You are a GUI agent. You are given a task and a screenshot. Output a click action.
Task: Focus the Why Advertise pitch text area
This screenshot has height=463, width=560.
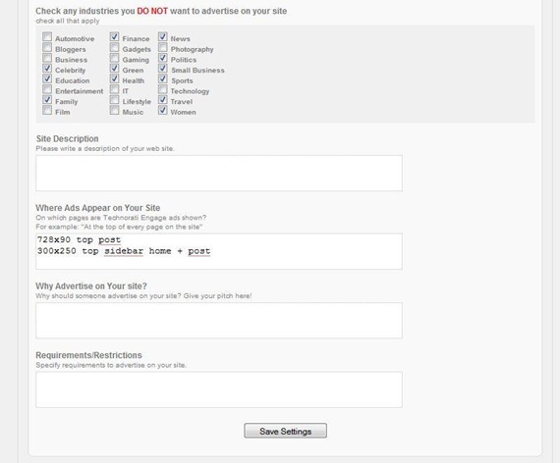219,321
